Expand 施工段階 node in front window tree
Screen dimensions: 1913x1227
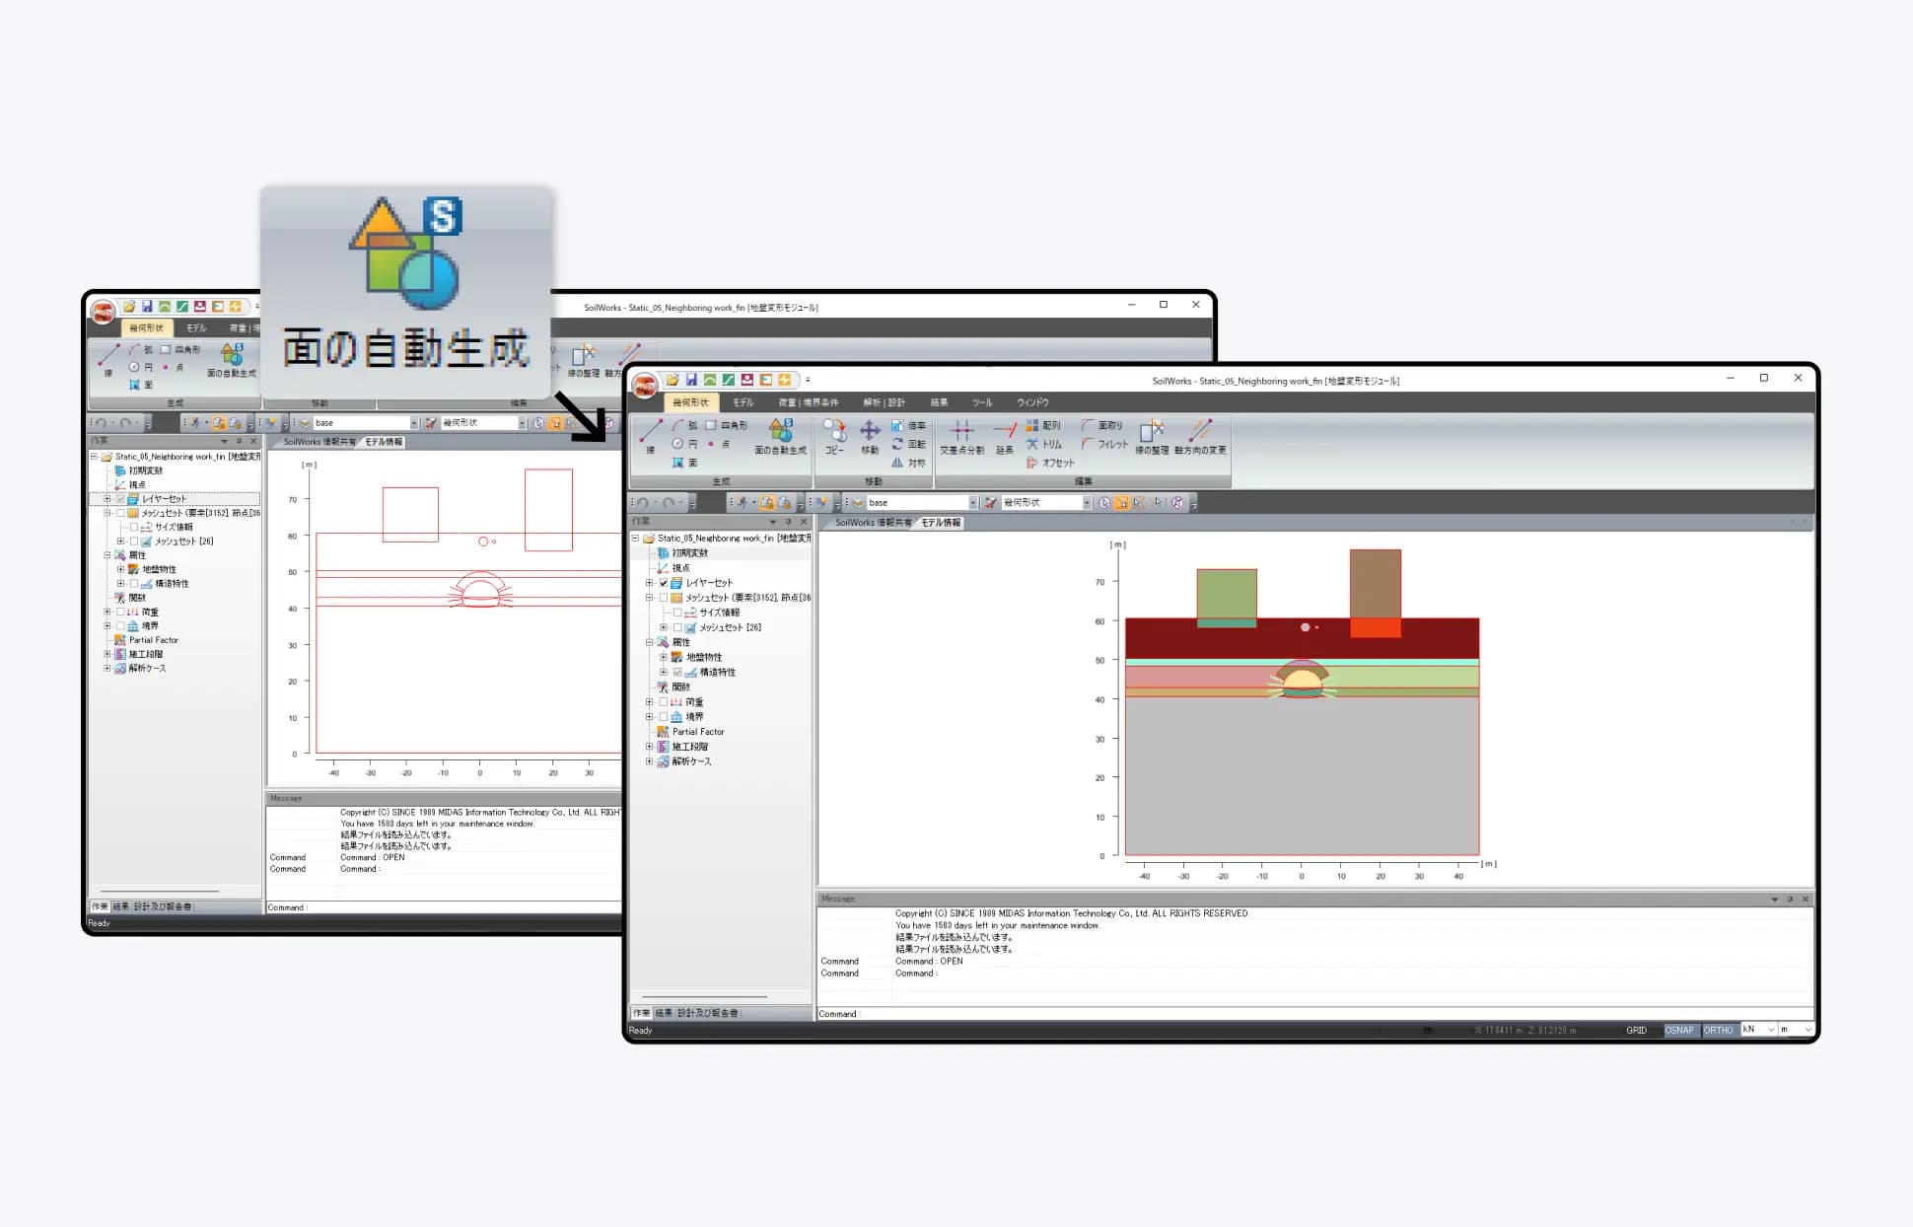(650, 747)
